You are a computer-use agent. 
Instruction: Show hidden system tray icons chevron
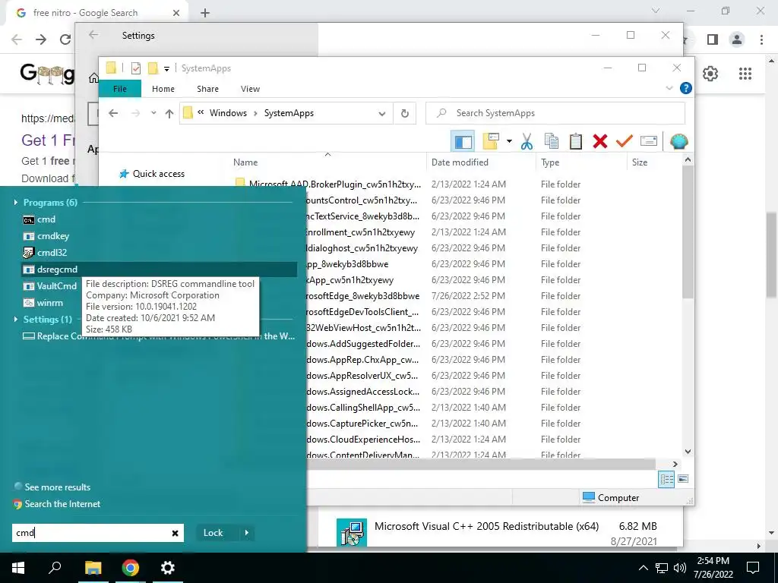643,568
